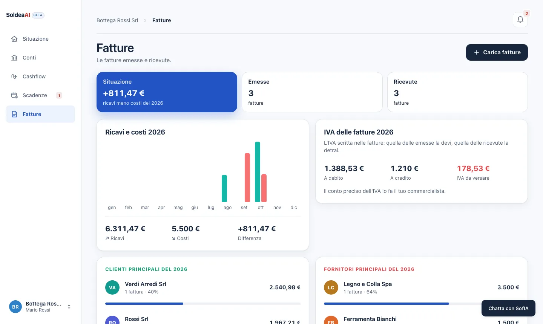Screen dimensions: 543x324
Task: Go to Situazione in the sidebar
Action: click(x=40, y=39)
